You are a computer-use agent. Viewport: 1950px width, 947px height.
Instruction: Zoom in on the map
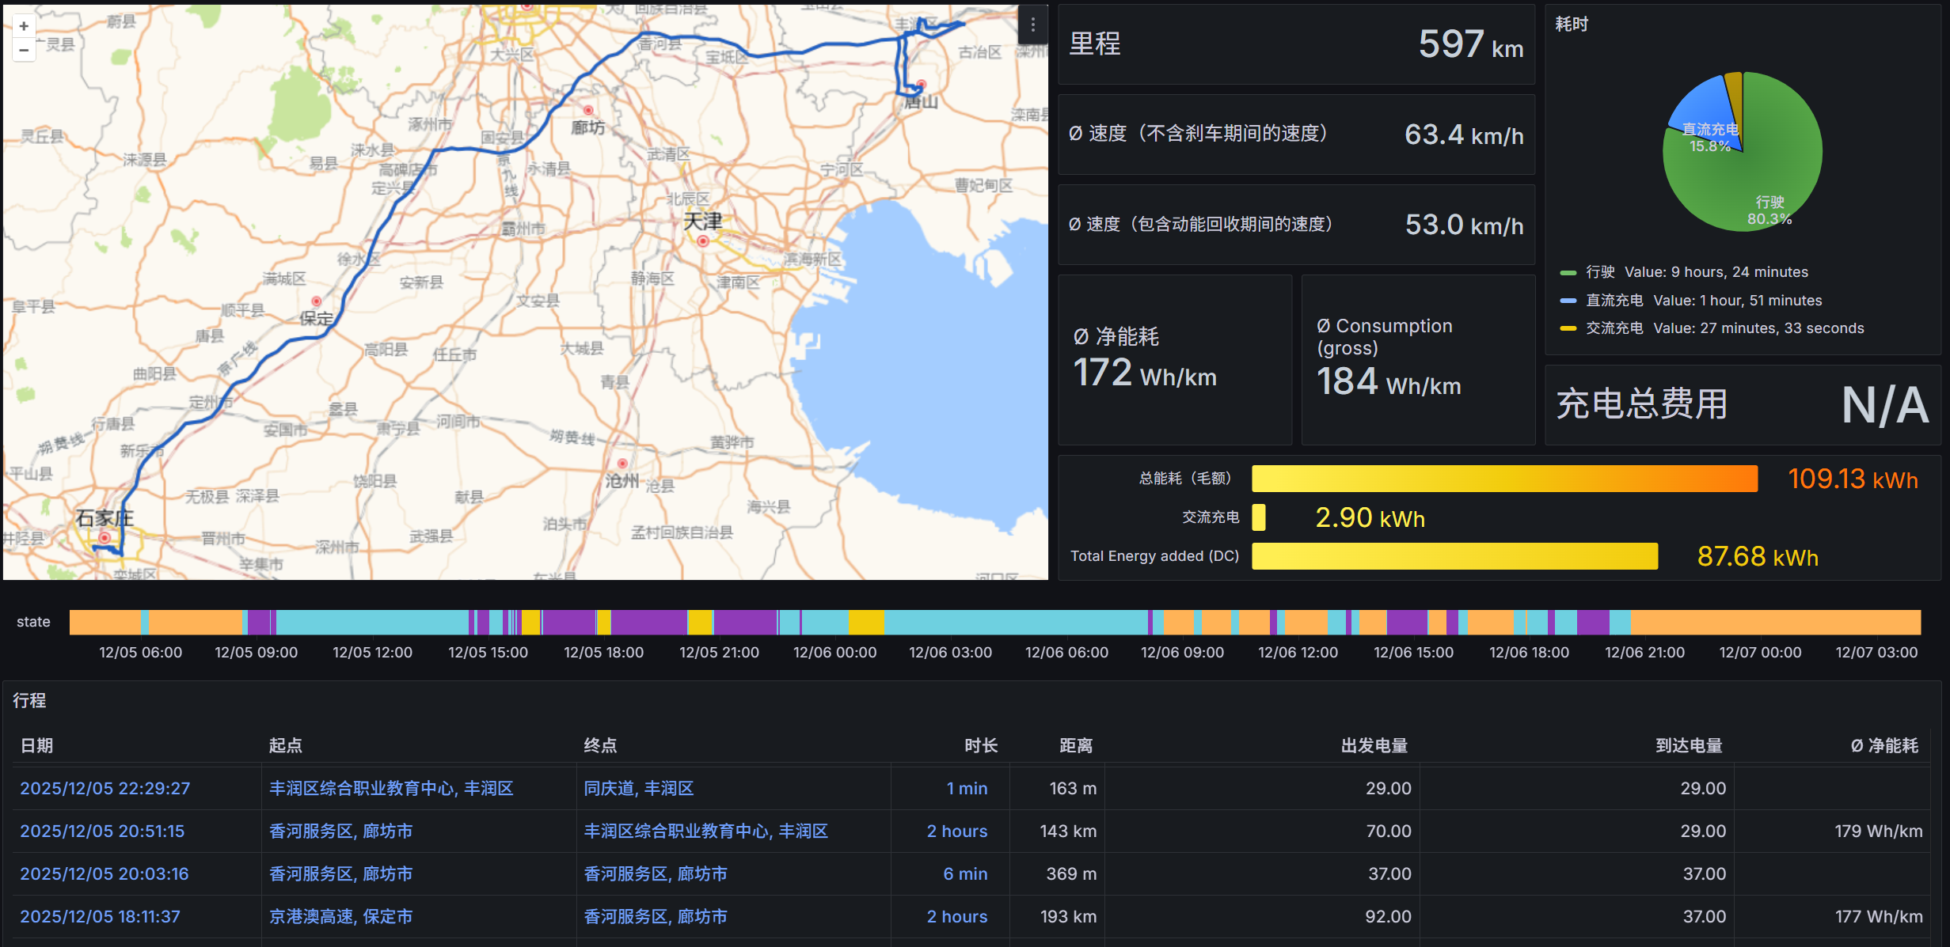[x=24, y=26]
